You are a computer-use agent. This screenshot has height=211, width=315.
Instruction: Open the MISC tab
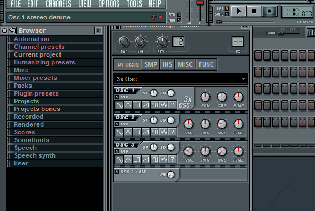186,64
